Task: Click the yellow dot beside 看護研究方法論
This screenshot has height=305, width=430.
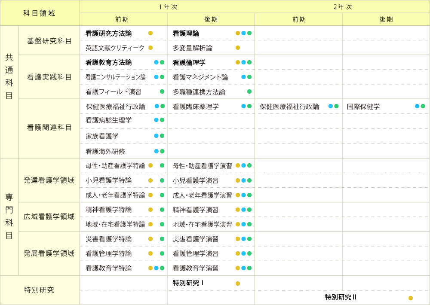Action: coord(150,33)
